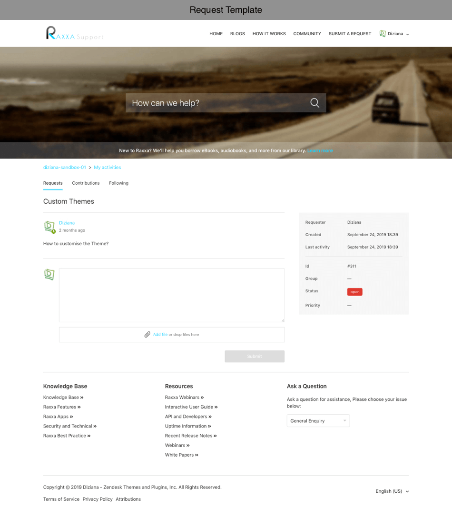
Task: Click the Raxxa Support logo
Action: tap(74, 33)
